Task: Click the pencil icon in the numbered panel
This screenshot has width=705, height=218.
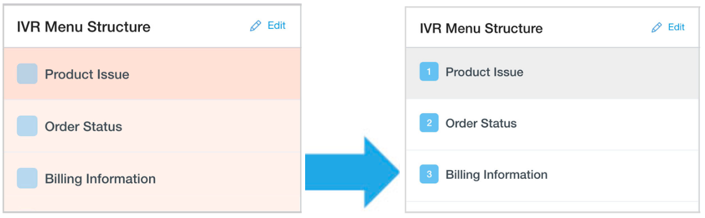Action: (656, 28)
